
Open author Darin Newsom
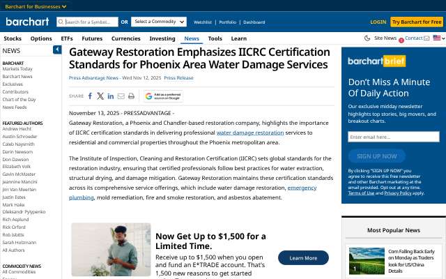click(17, 152)
